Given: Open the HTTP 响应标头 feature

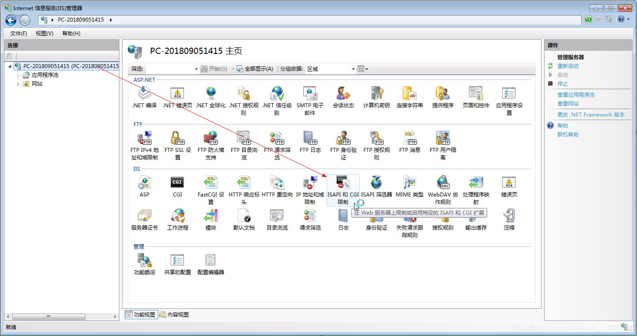Looking at the screenshot, I should 244,190.
